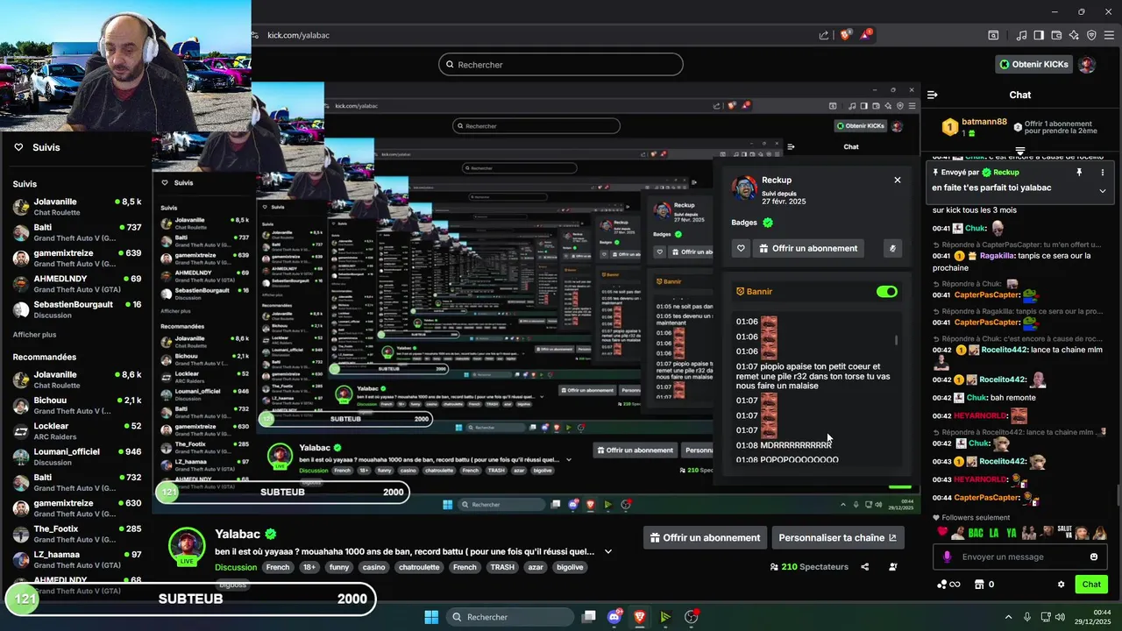The height and width of the screenshot is (631, 1122).
Task: Open Brave Leo AI sparkle icon
Action: pyautogui.click(x=1074, y=35)
